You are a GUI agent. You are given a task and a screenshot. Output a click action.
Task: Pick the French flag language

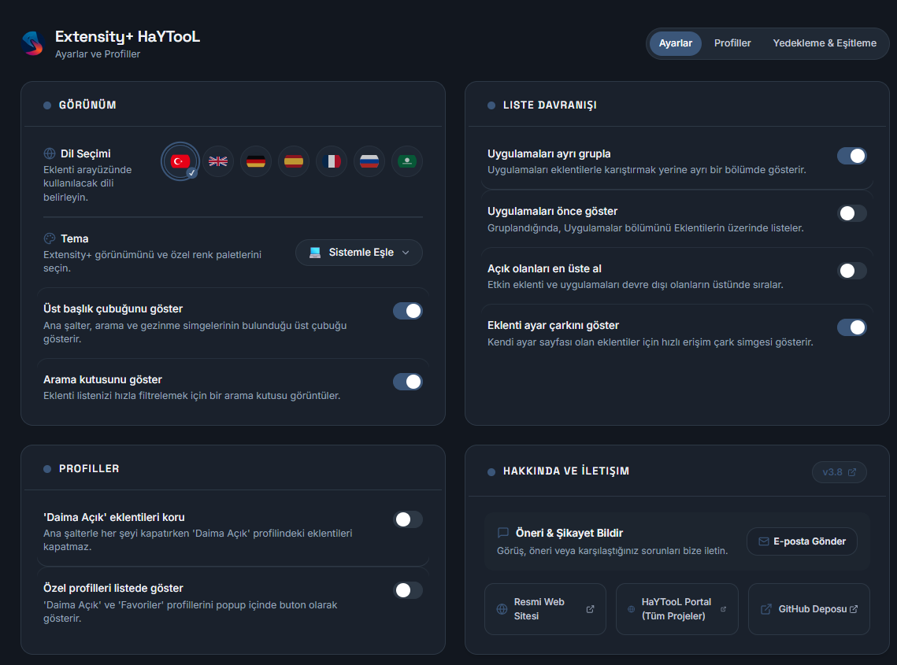(x=332, y=161)
